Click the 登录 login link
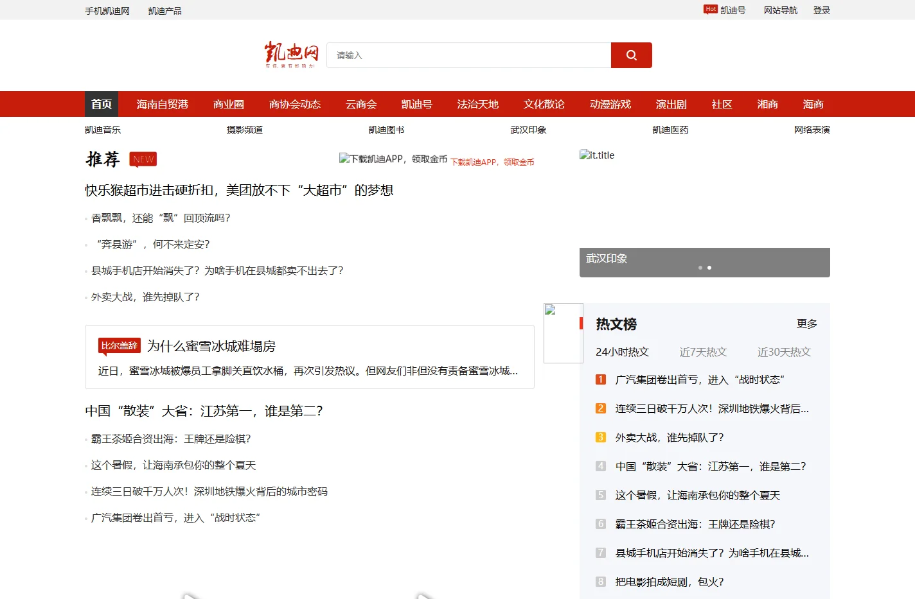915x599 pixels. pyautogui.click(x=822, y=10)
